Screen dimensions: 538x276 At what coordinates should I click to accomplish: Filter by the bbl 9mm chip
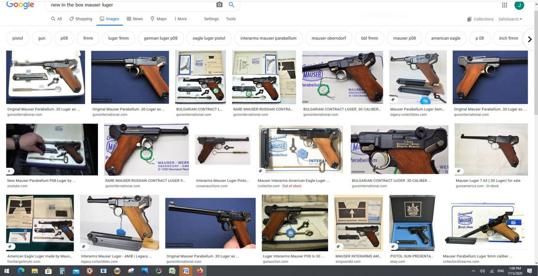coord(369,38)
